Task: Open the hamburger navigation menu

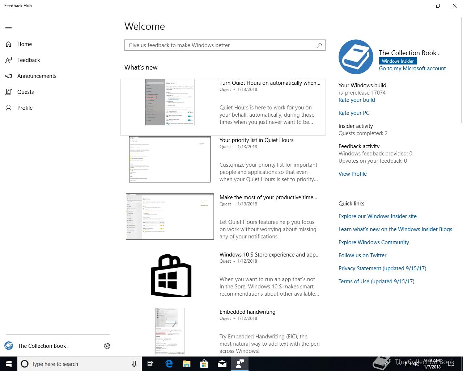Action: coord(9,27)
